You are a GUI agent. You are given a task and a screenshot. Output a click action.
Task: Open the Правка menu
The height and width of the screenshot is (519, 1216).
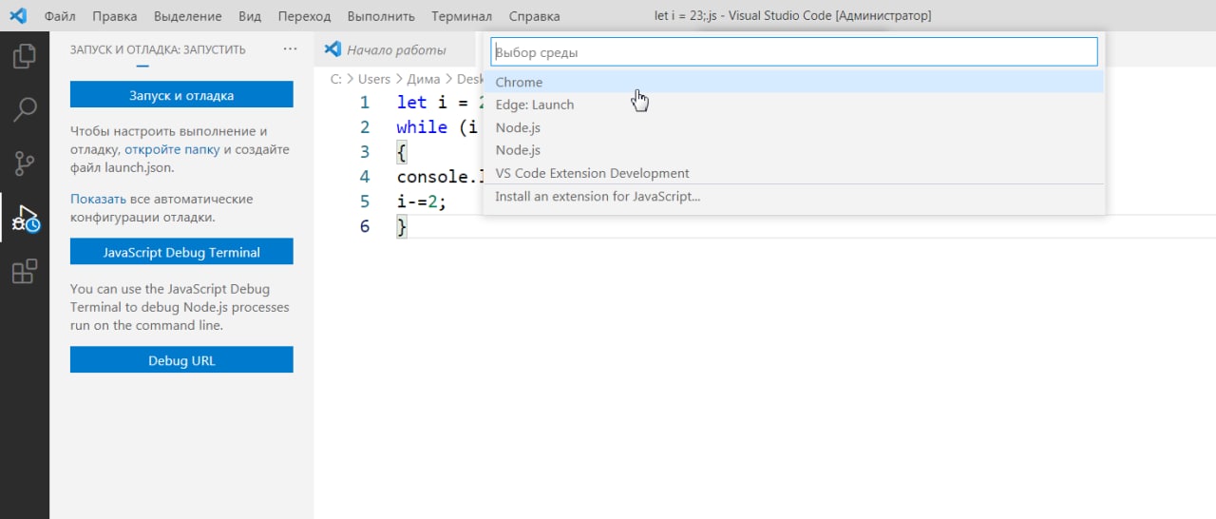[x=115, y=16]
